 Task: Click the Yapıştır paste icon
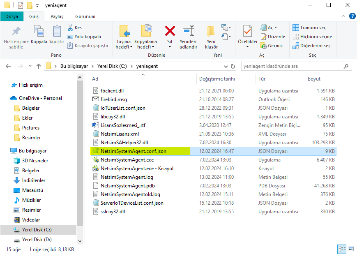coord(57,31)
